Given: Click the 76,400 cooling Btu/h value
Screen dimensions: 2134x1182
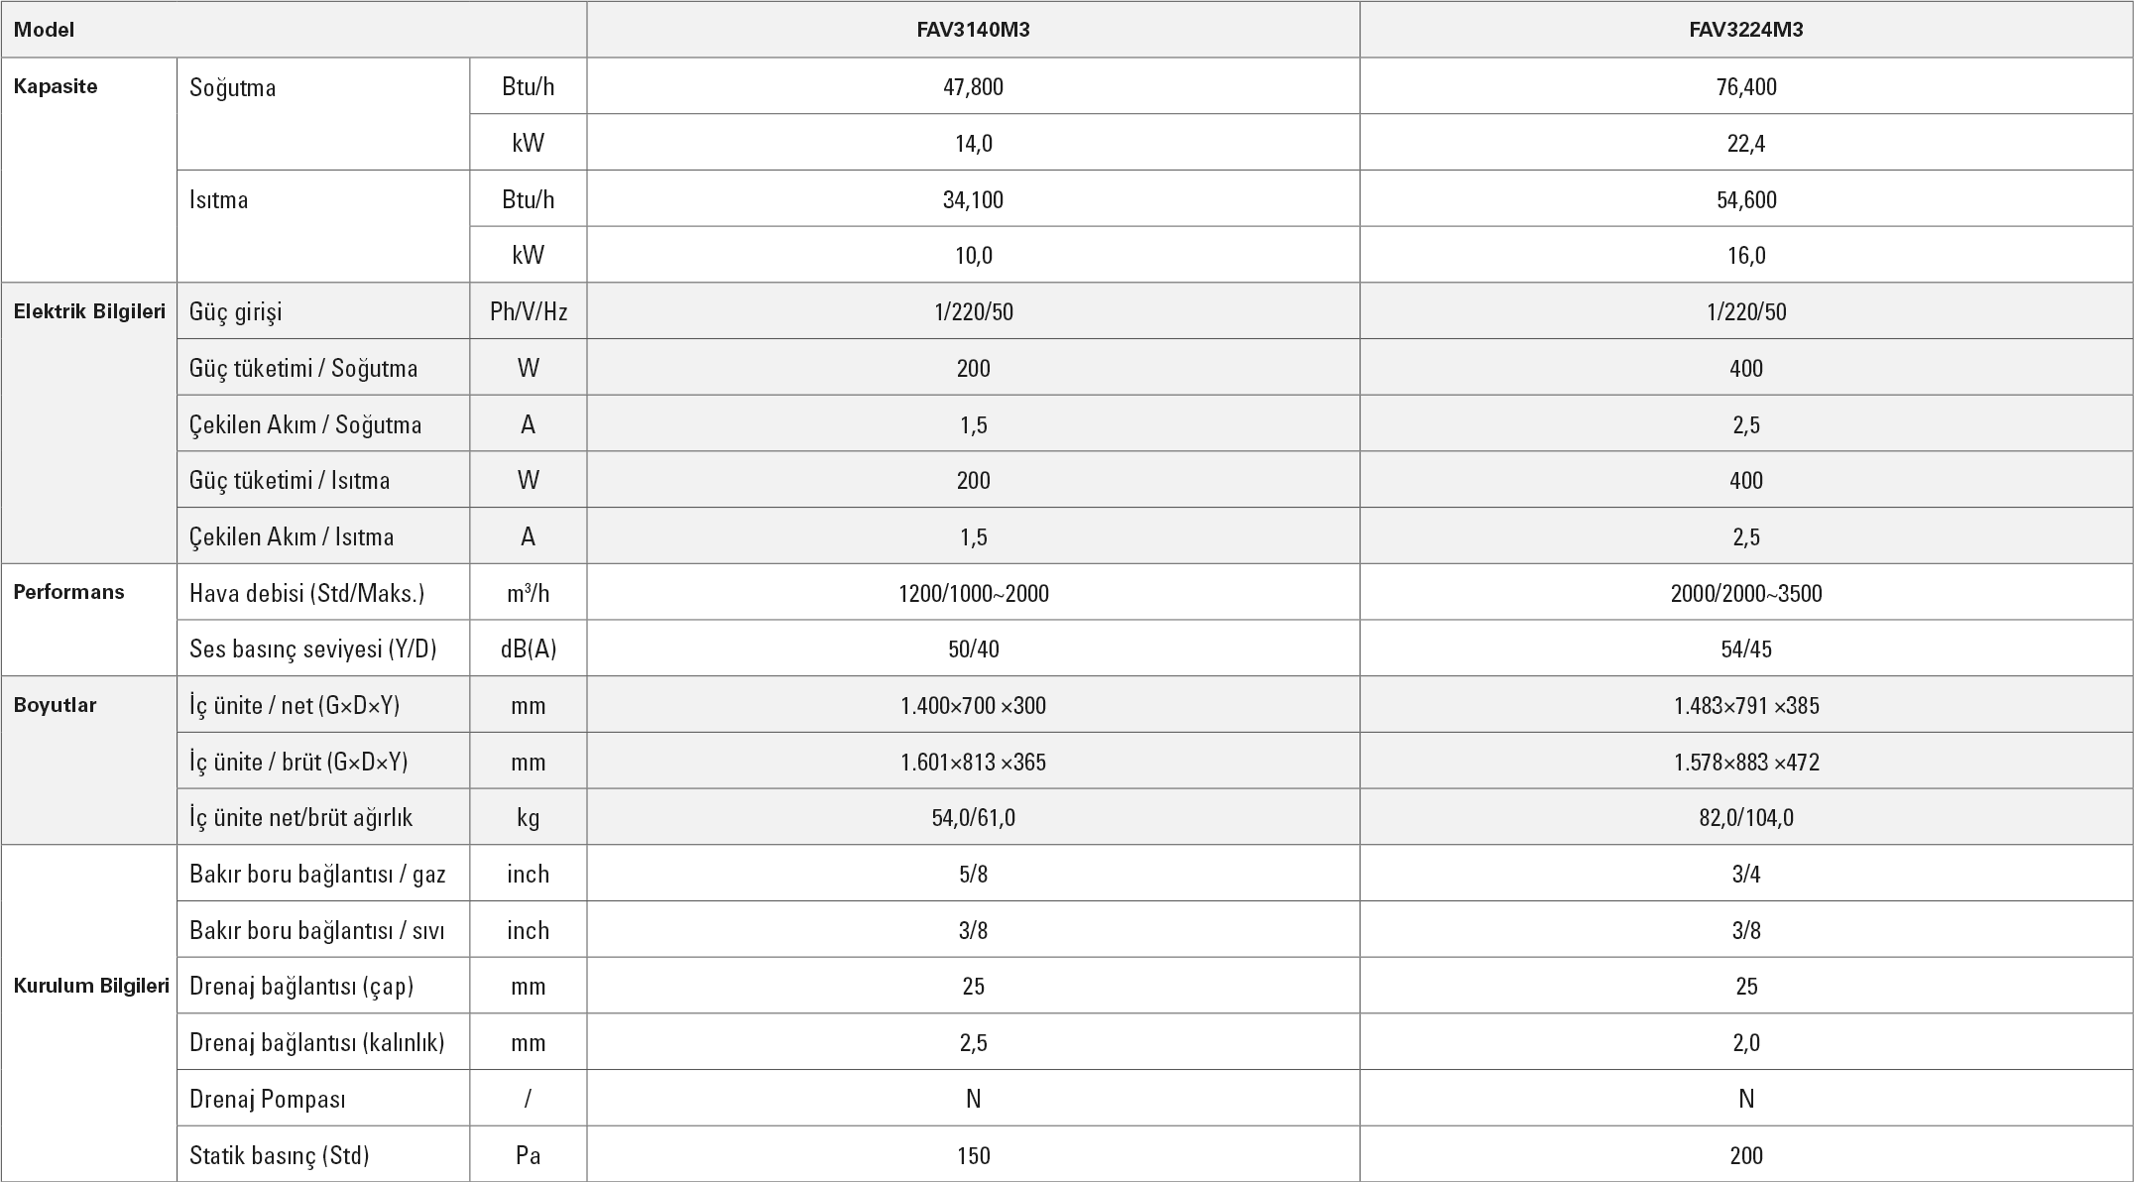Looking at the screenshot, I should [x=1745, y=87].
